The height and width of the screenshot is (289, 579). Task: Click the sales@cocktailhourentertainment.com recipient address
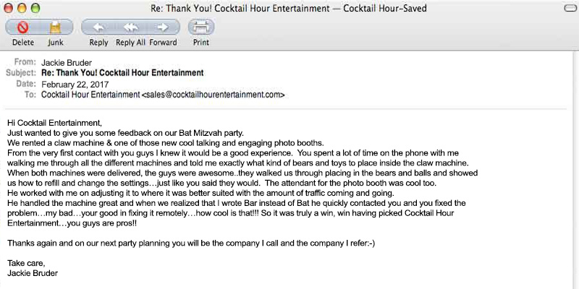213,95
